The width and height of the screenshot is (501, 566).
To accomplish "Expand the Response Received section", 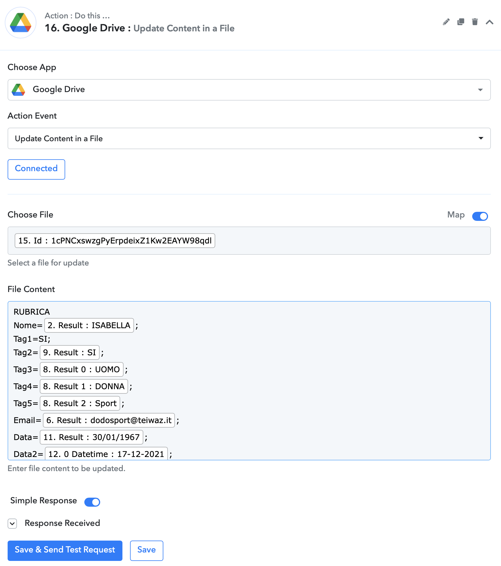I will click(x=12, y=523).
